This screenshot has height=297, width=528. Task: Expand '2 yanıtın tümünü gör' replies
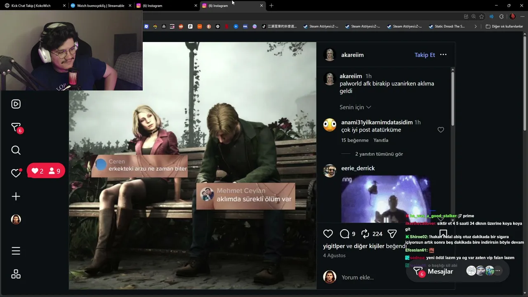point(379,154)
